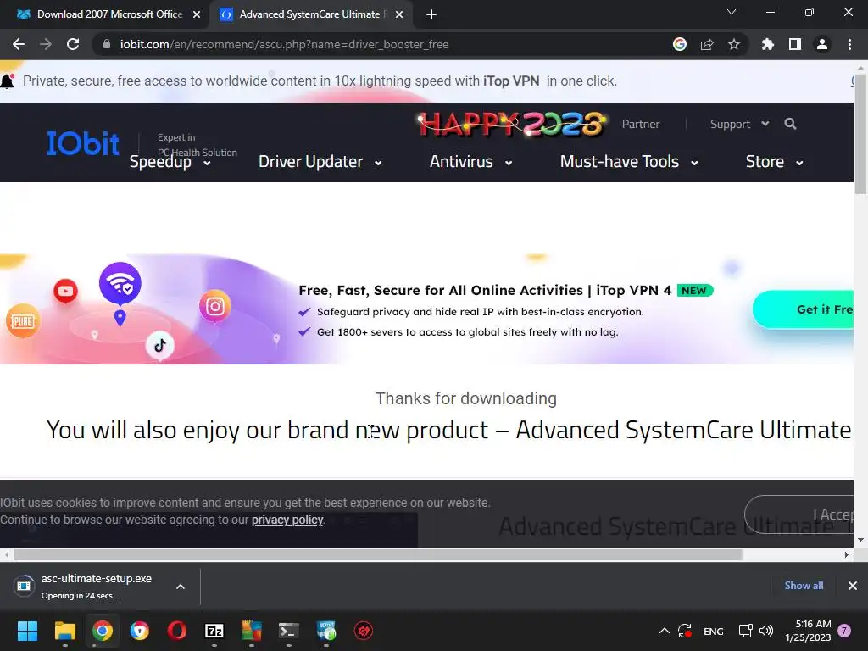Open the notification count badge
Image resolution: width=868 pixels, height=651 pixels.
pyautogui.click(x=844, y=631)
